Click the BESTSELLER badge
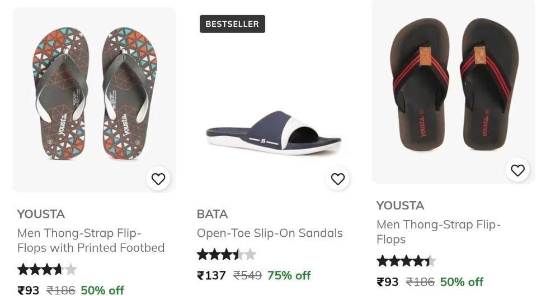The image size is (546, 296). [x=232, y=24]
